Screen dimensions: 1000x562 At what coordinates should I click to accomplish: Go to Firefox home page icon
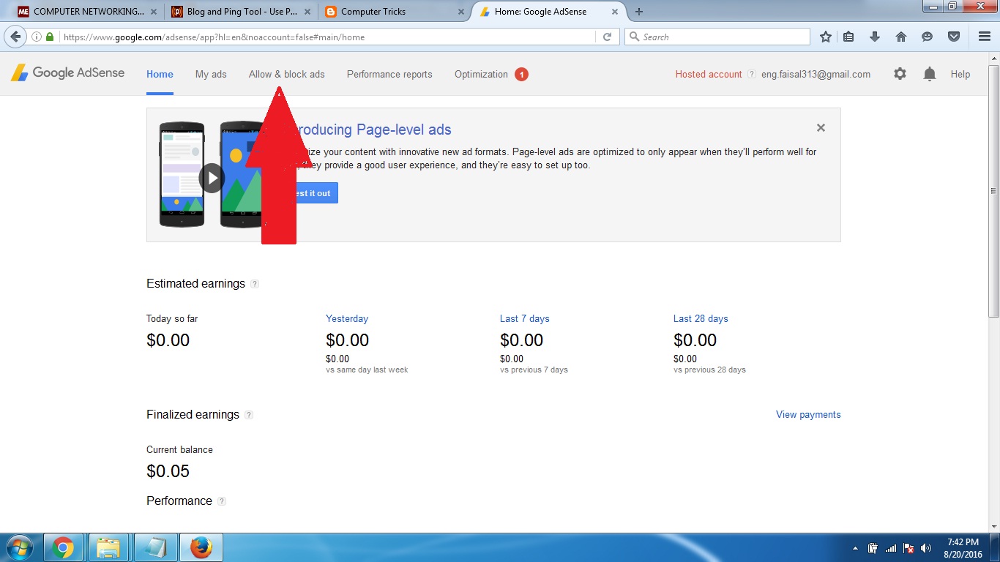coord(901,37)
